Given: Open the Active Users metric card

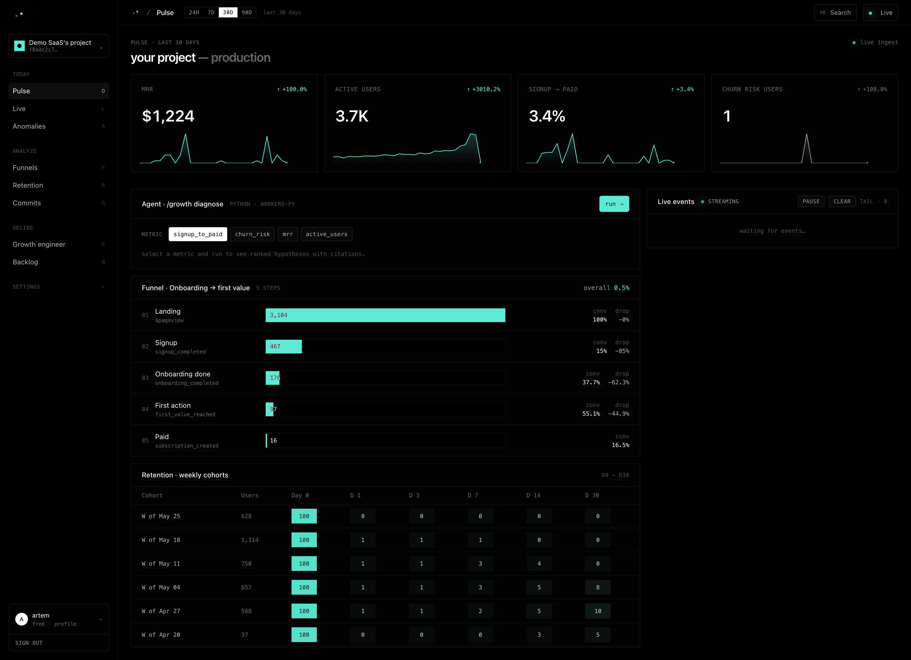Looking at the screenshot, I should pyautogui.click(x=418, y=123).
